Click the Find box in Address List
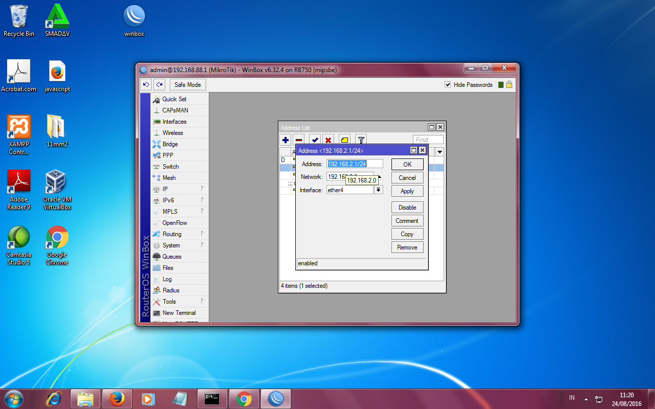The width and height of the screenshot is (655, 409). [428, 140]
